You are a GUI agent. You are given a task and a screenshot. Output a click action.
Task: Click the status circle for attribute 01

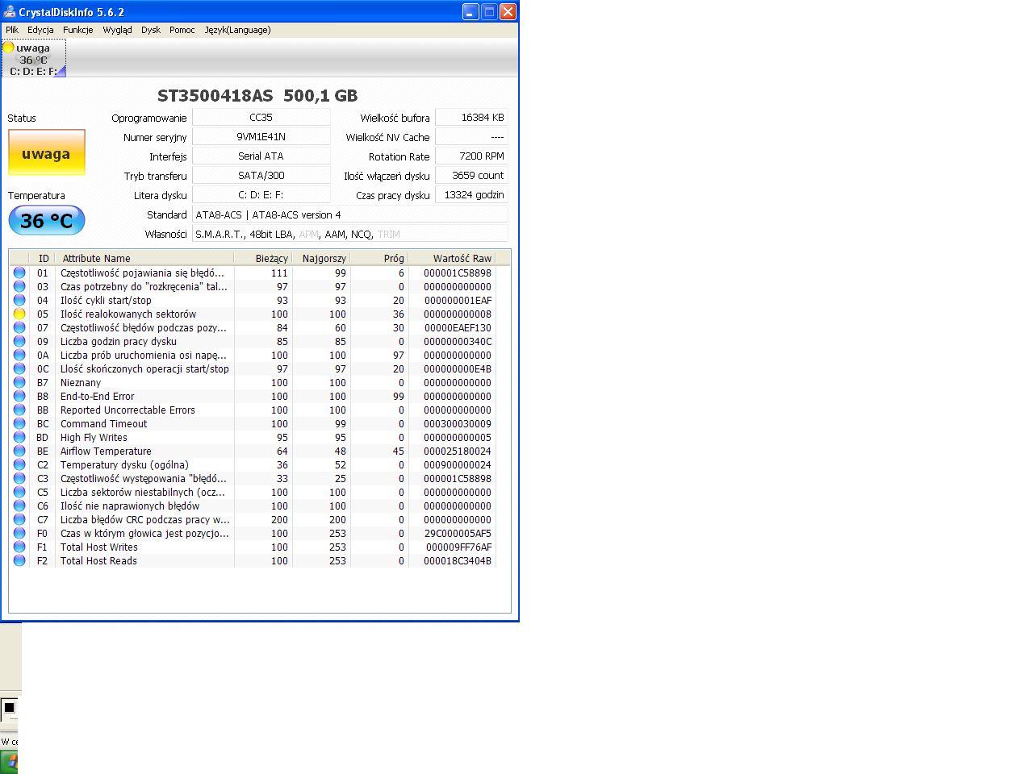click(19, 273)
